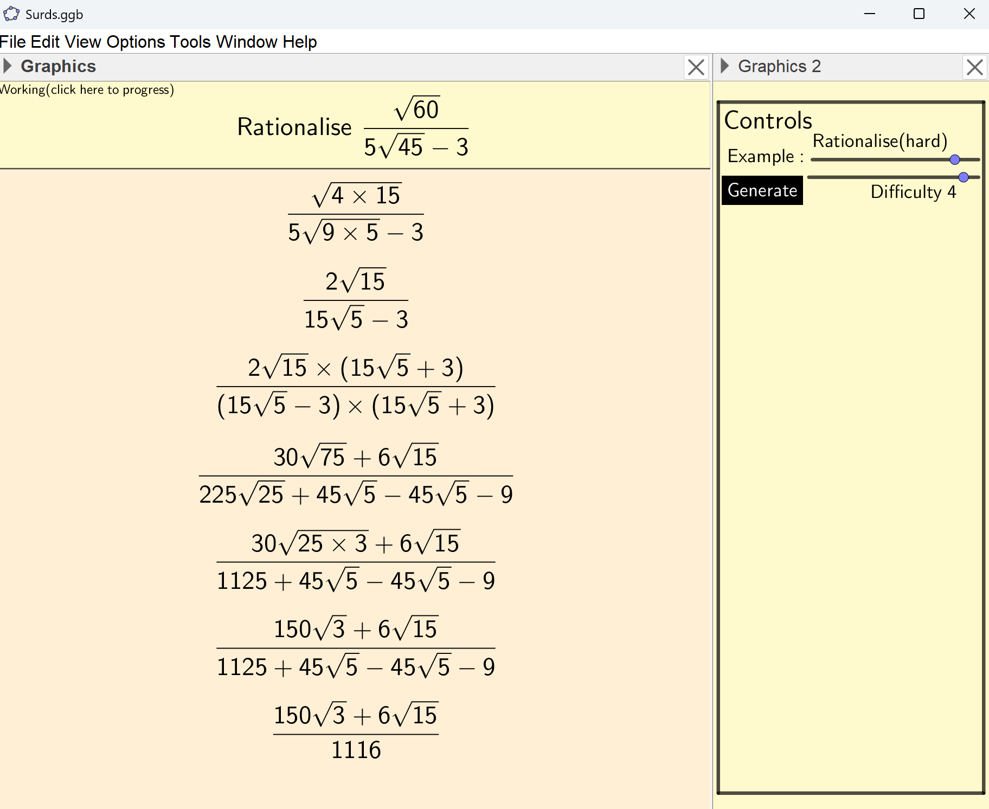The width and height of the screenshot is (989, 809).
Task: Open the Options menu
Action: pyautogui.click(x=136, y=42)
